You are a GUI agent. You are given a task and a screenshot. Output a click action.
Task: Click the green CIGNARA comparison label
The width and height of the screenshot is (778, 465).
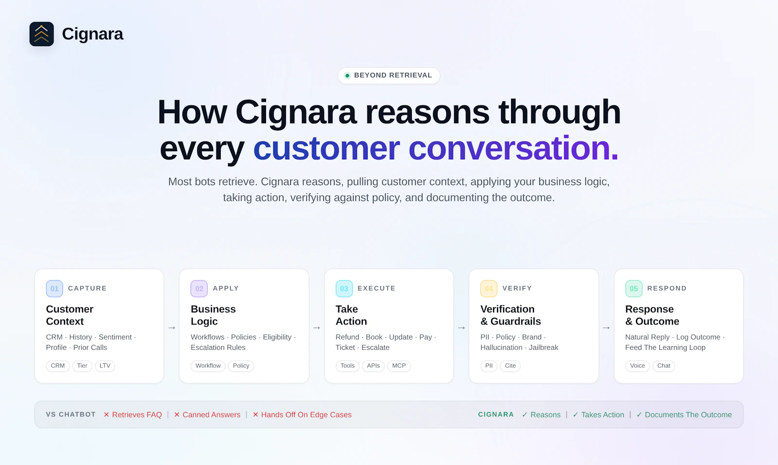496,414
